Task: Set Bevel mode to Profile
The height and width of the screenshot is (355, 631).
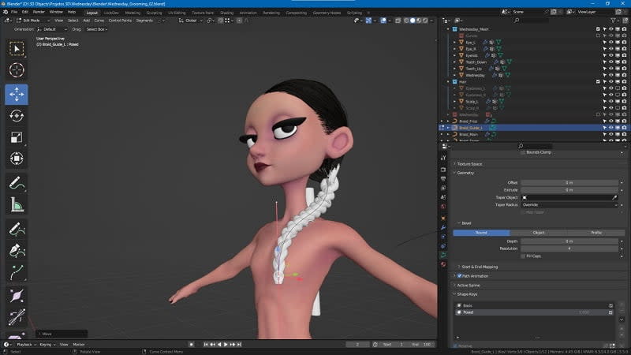Action: (x=596, y=233)
